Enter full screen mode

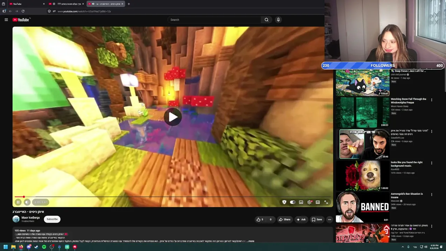326,202
